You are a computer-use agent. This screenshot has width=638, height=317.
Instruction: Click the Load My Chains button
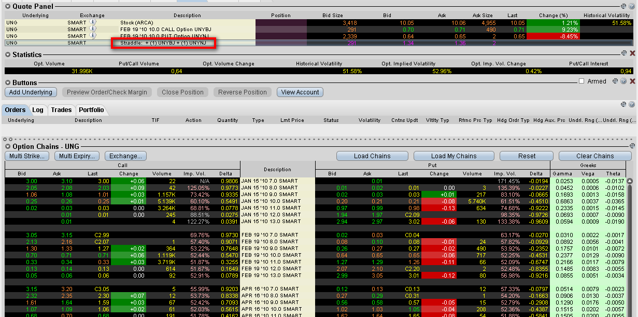pyautogui.click(x=453, y=156)
